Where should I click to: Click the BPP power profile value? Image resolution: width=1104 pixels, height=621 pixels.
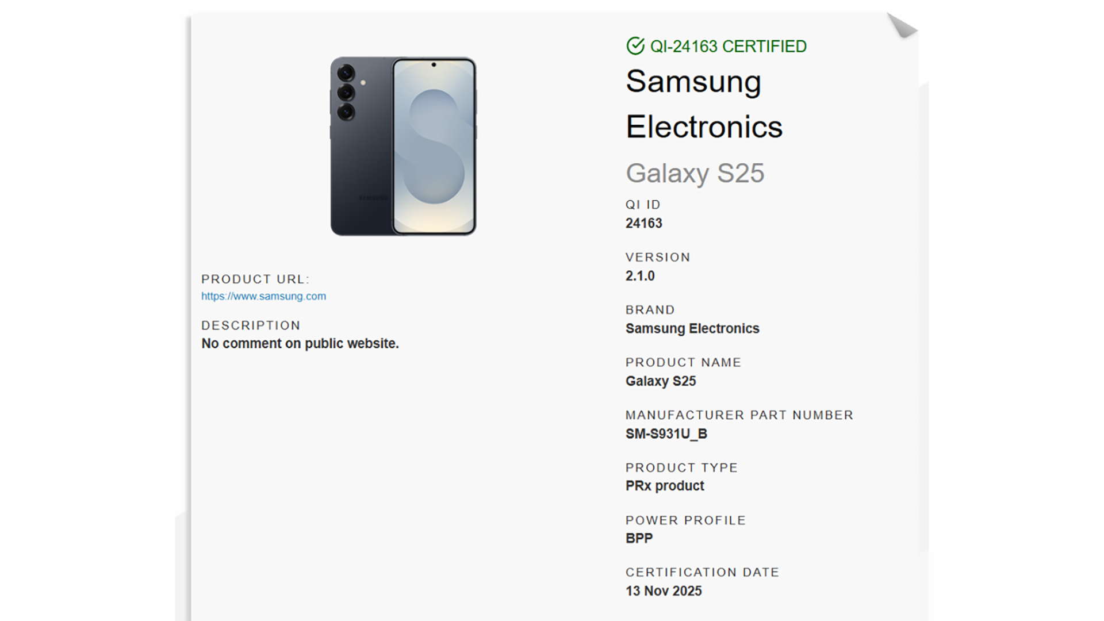click(639, 539)
